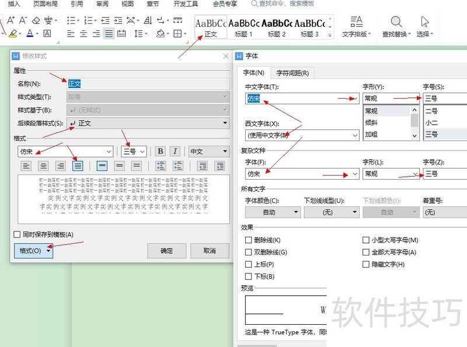Enable 同时保存到模板 checkbox
The width and height of the screenshot is (467, 347).
click(17, 234)
